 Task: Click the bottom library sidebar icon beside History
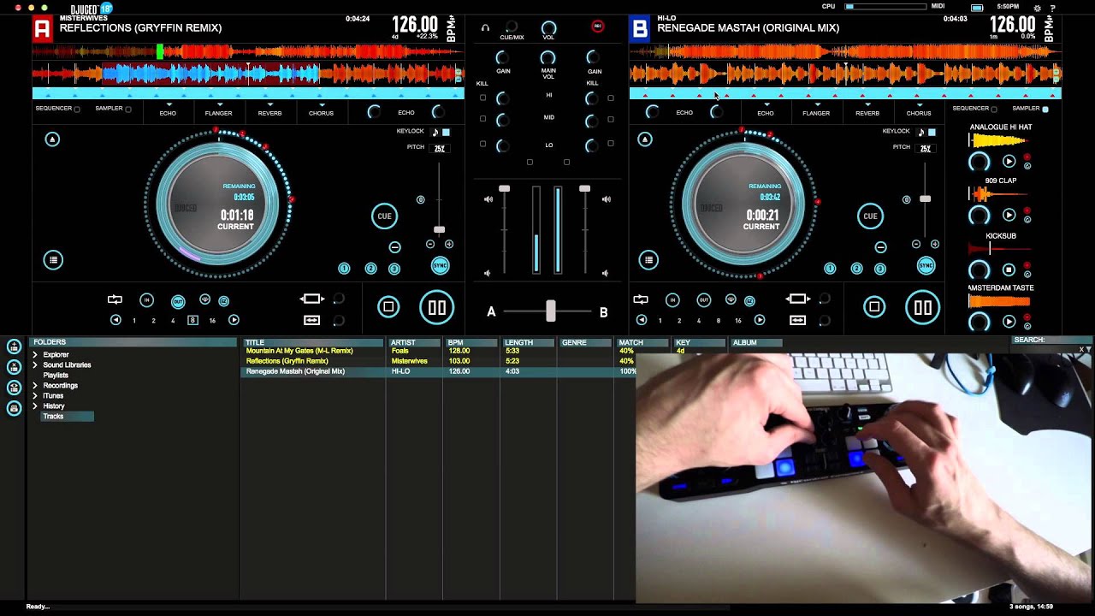pyautogui.click(x=14, y=408)
